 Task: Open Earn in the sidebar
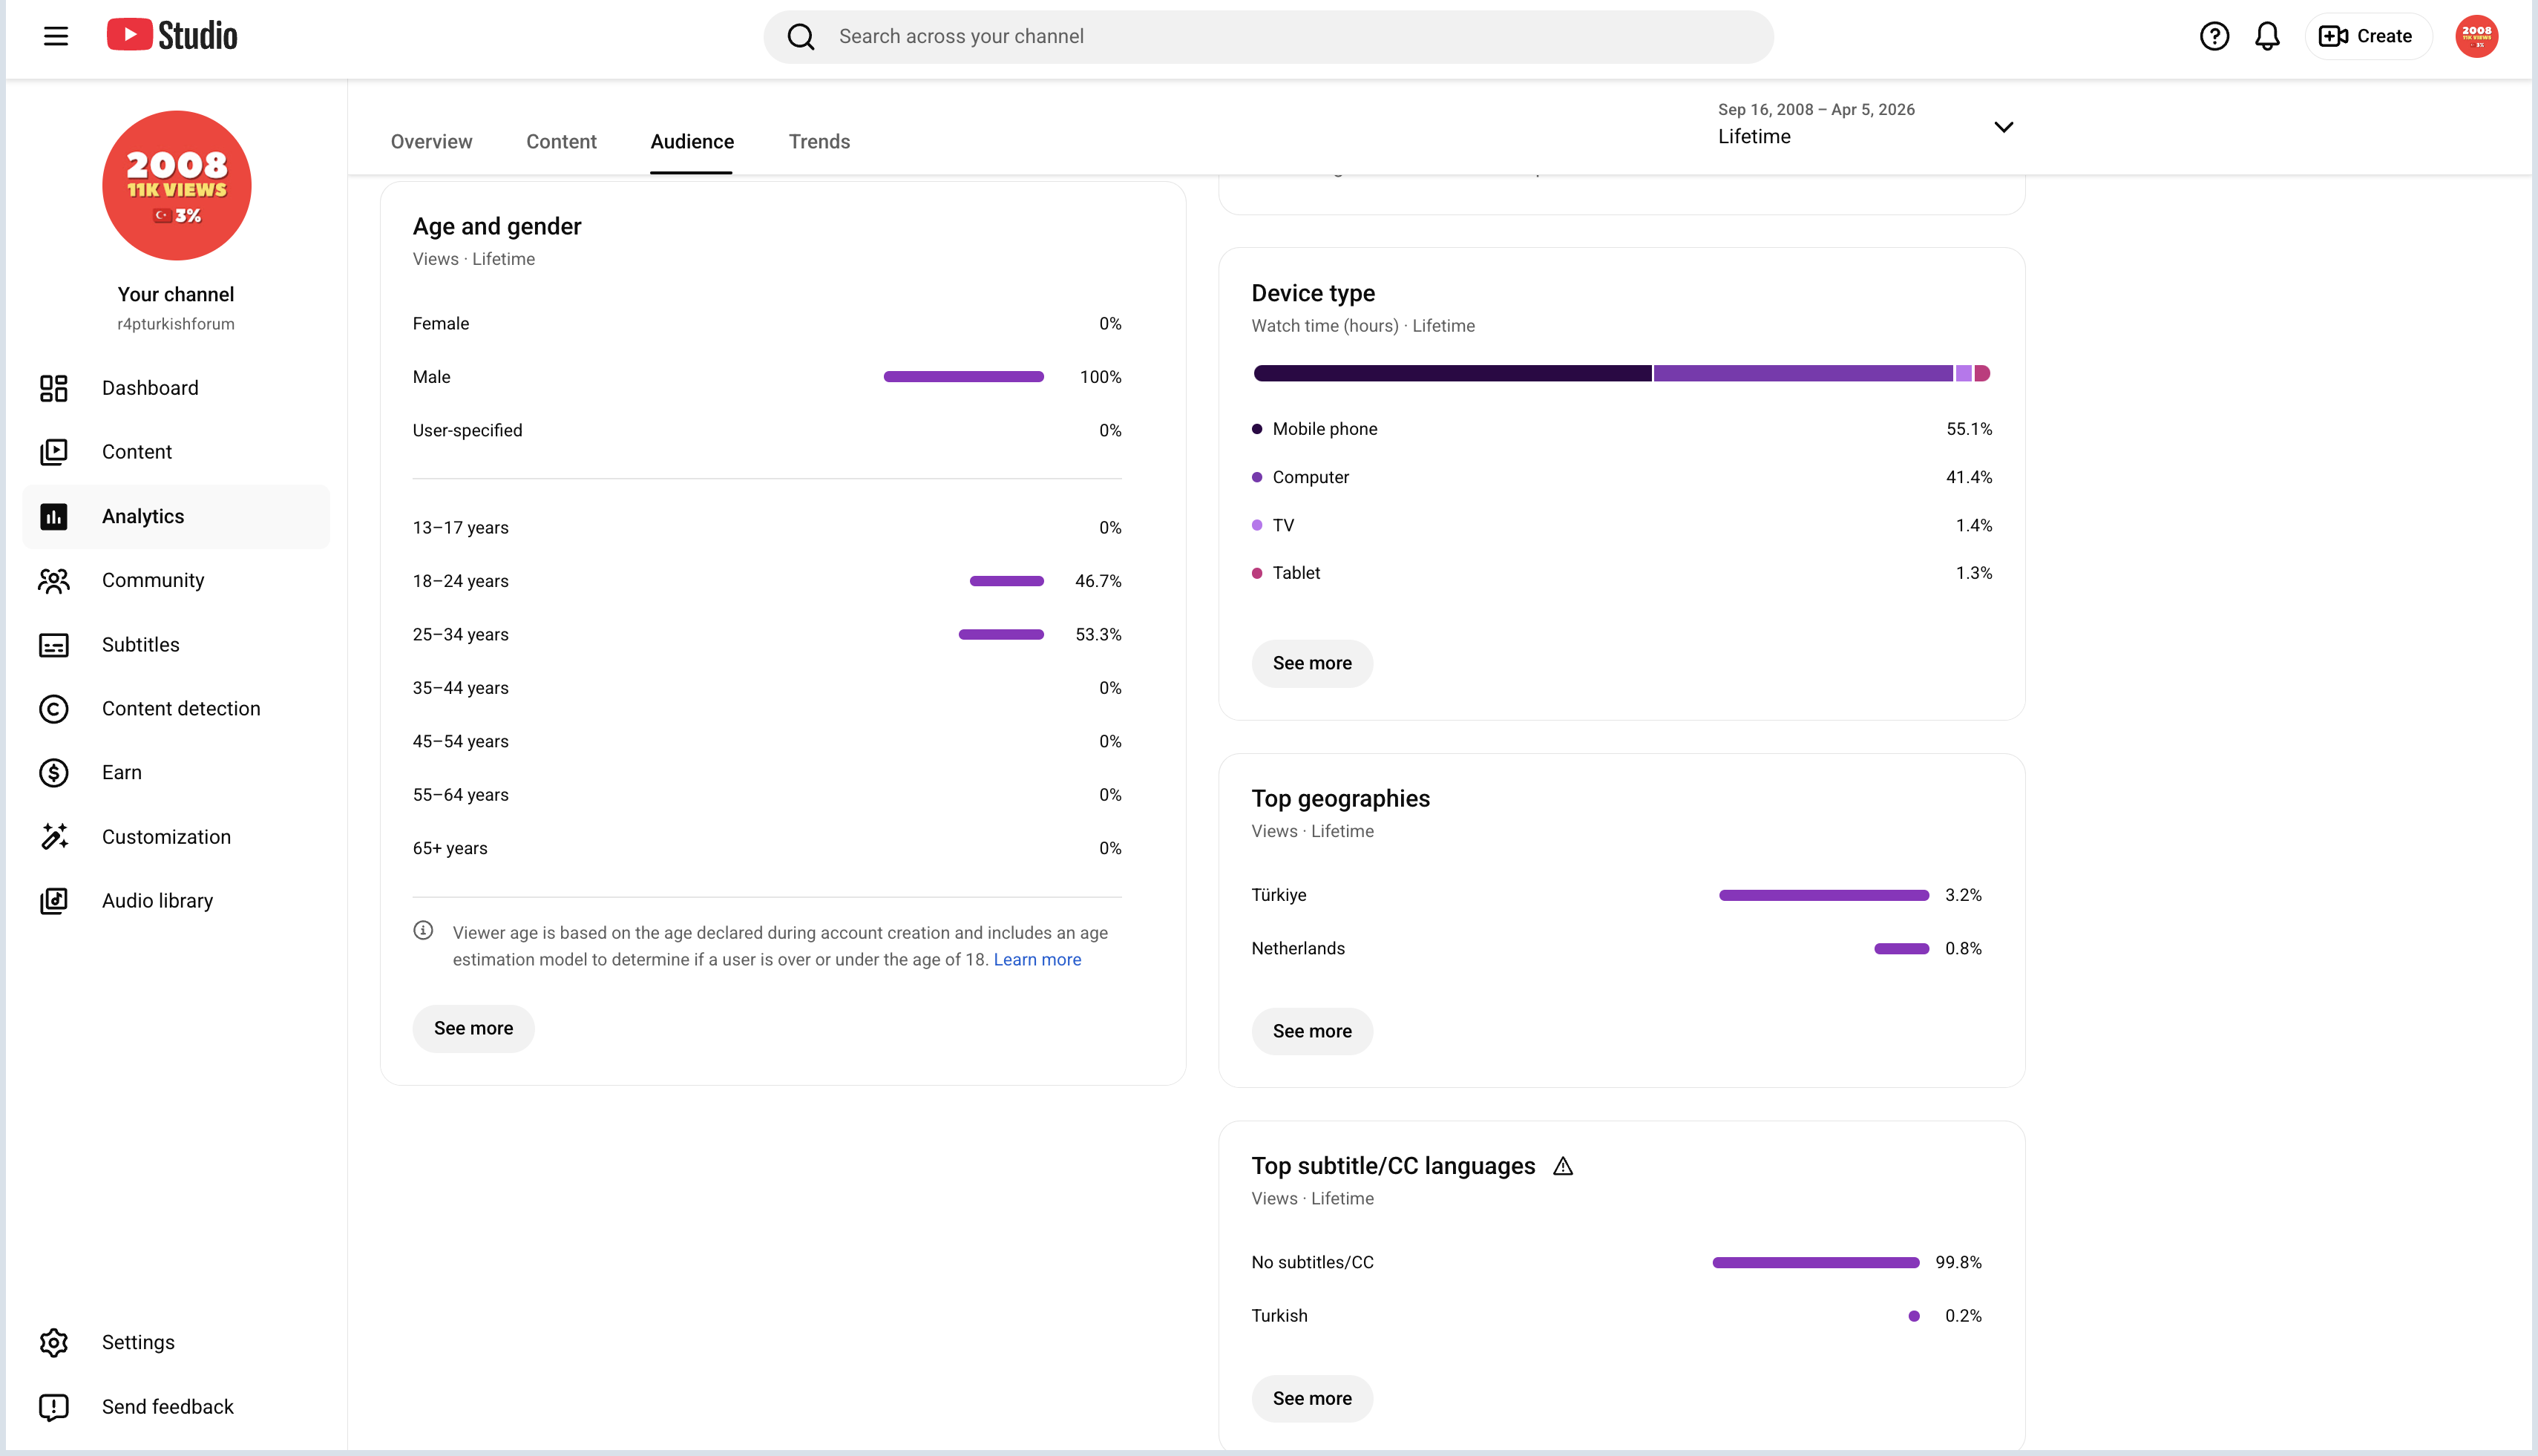point(176,773)
